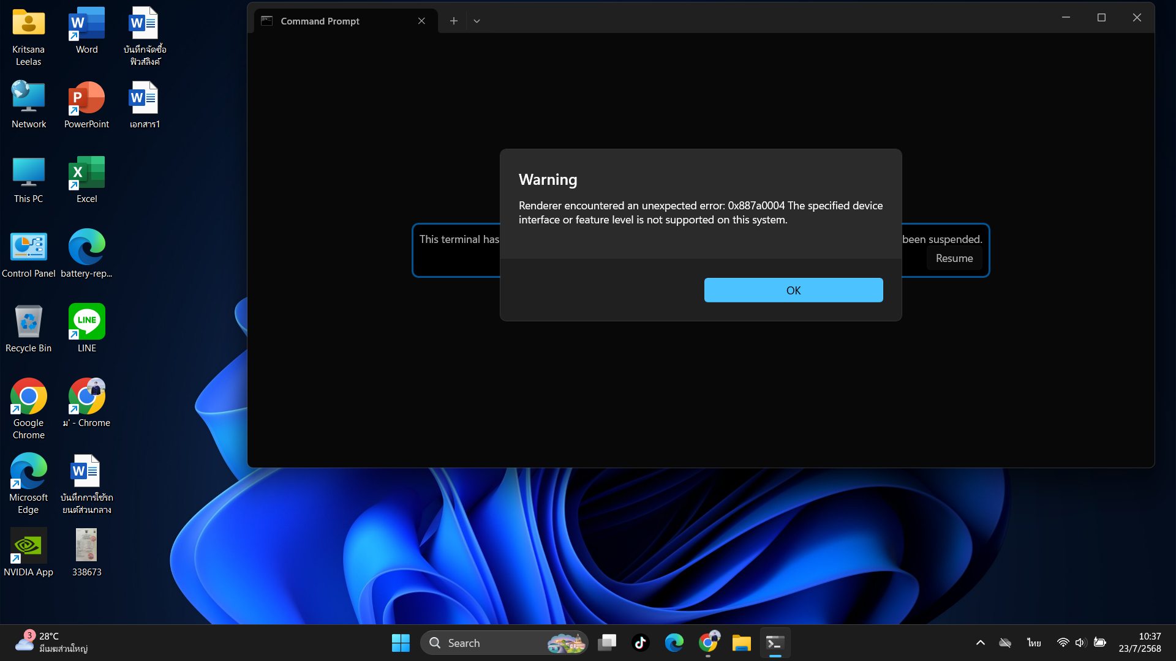This screenshot has height=661, width=1176.
Task: Open Word desktop shortcut
Action: tap(86, 31)
